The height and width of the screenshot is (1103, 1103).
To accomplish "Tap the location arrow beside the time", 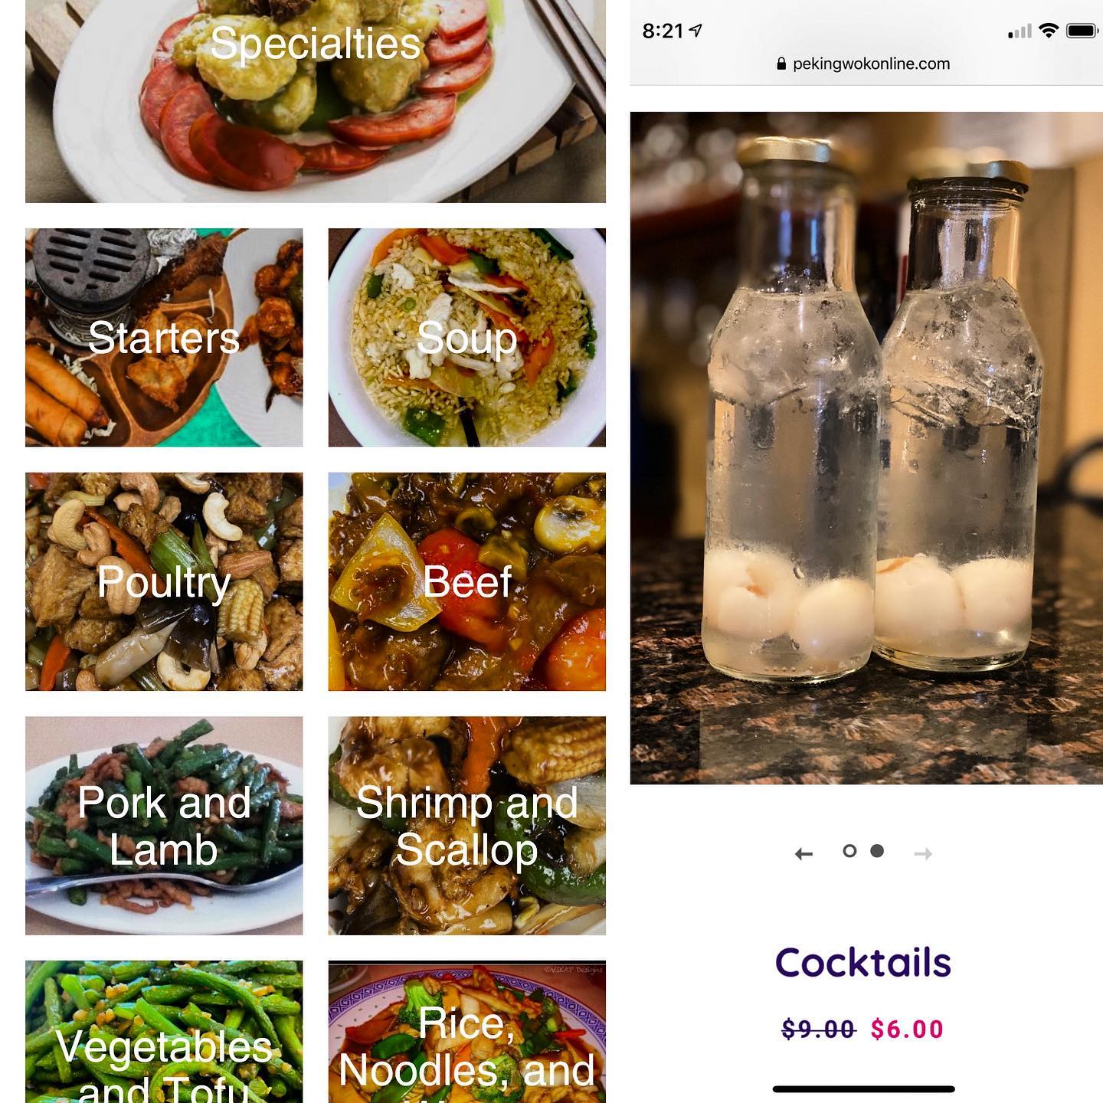I will coord(696,31).
